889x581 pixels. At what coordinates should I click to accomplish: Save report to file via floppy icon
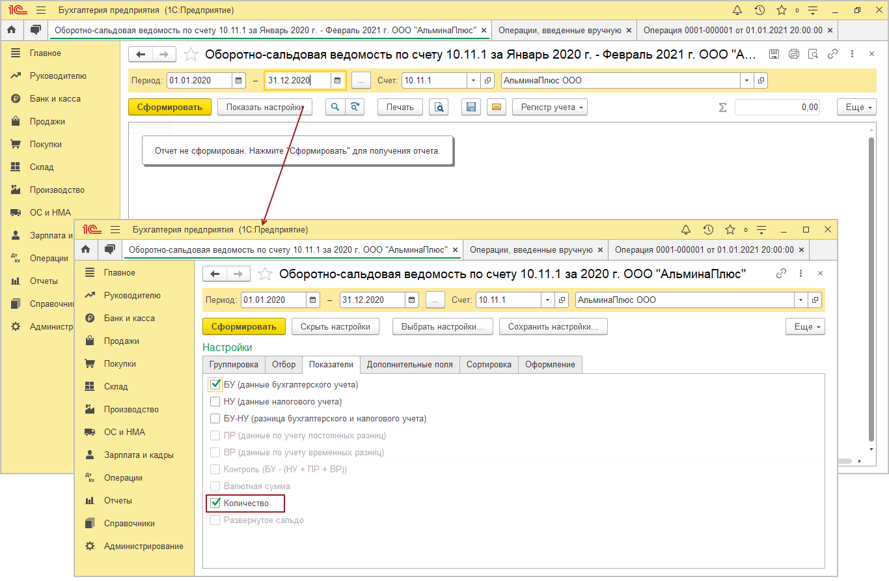click(471, 107)
